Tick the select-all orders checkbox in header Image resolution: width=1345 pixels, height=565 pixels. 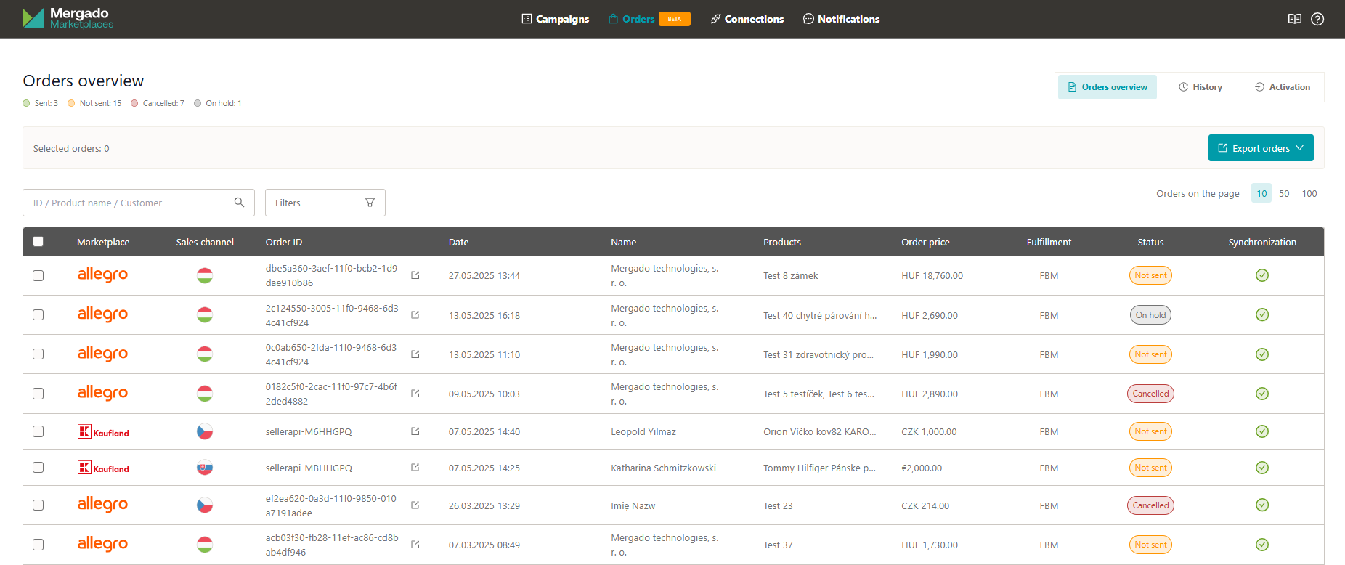coord(38,242)
